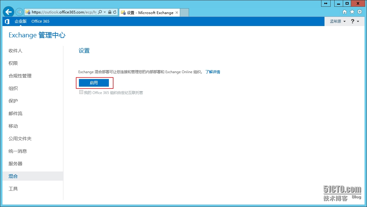Open the blank new tab button
The image size is (367, 207).
(184, 13)
